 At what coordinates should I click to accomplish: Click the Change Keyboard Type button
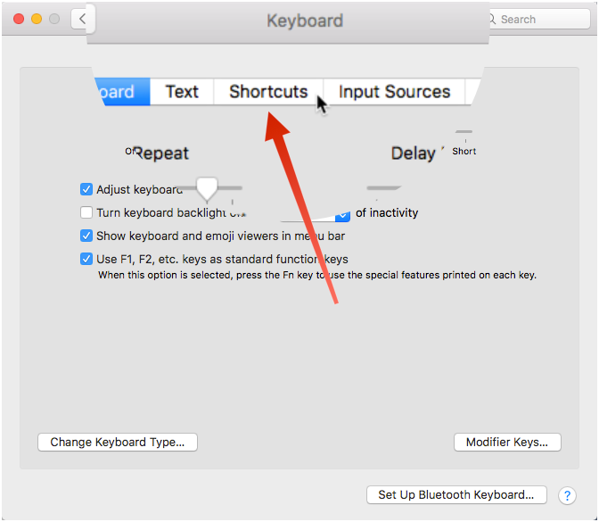pyautogui.click(x=117, y=442)
